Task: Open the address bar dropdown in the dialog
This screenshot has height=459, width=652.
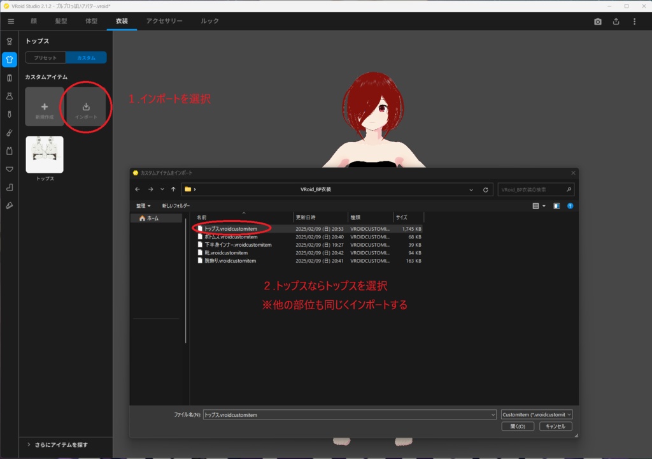Action: pos(471,189)
